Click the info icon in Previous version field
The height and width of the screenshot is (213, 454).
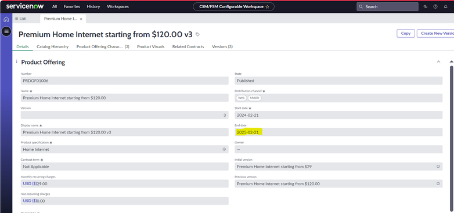(x=438, y=183)
